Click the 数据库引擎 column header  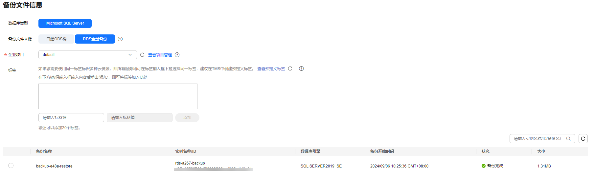310,151
